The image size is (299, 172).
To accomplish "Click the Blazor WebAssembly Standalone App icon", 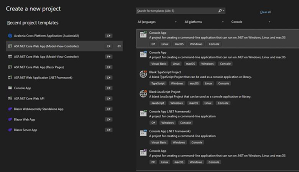I will point(10,109).
